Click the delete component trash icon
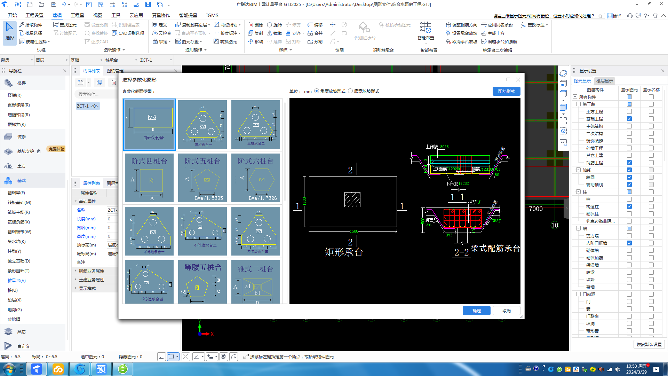 (x=114, y=83)
